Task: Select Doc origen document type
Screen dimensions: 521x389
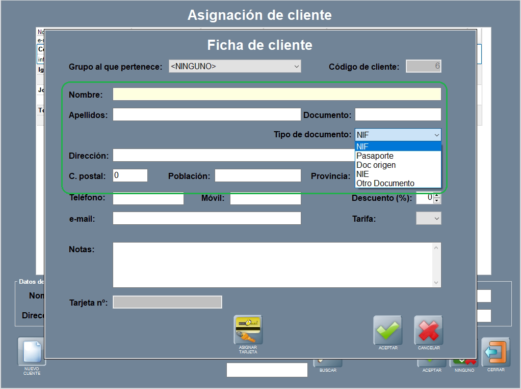Action: click(x=376, y=165)
